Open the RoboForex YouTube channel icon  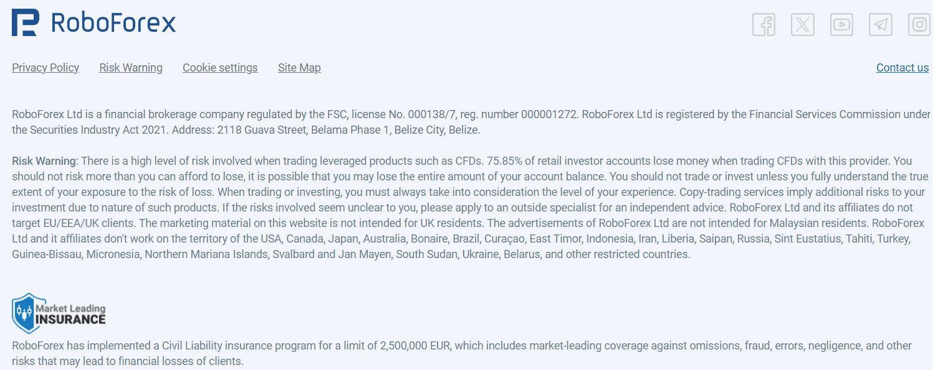[841, 24]
